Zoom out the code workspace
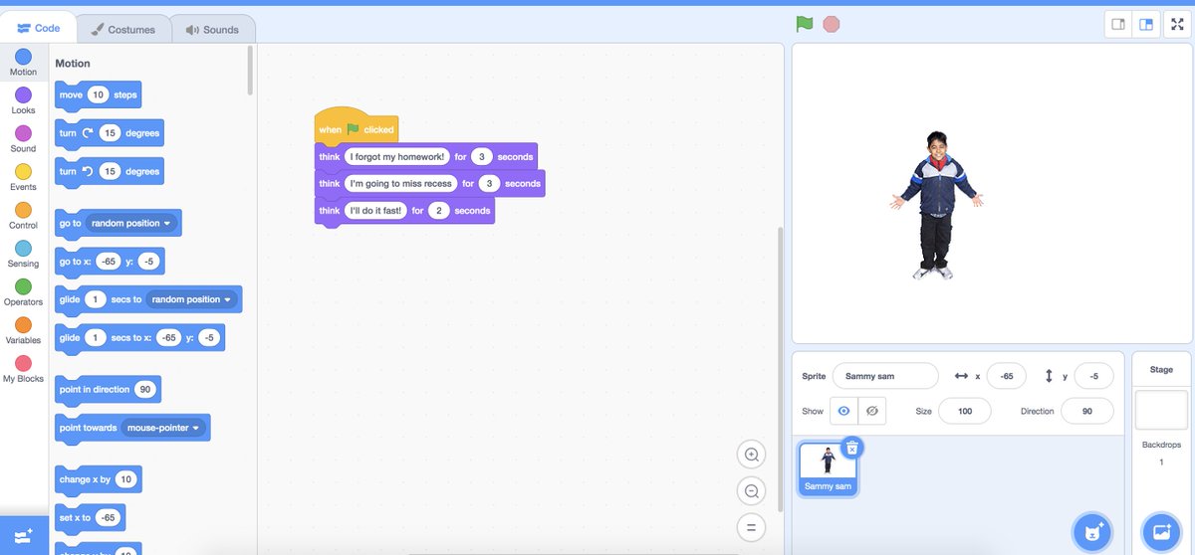This screenshot has height=555, width=1195. [752, 491]
